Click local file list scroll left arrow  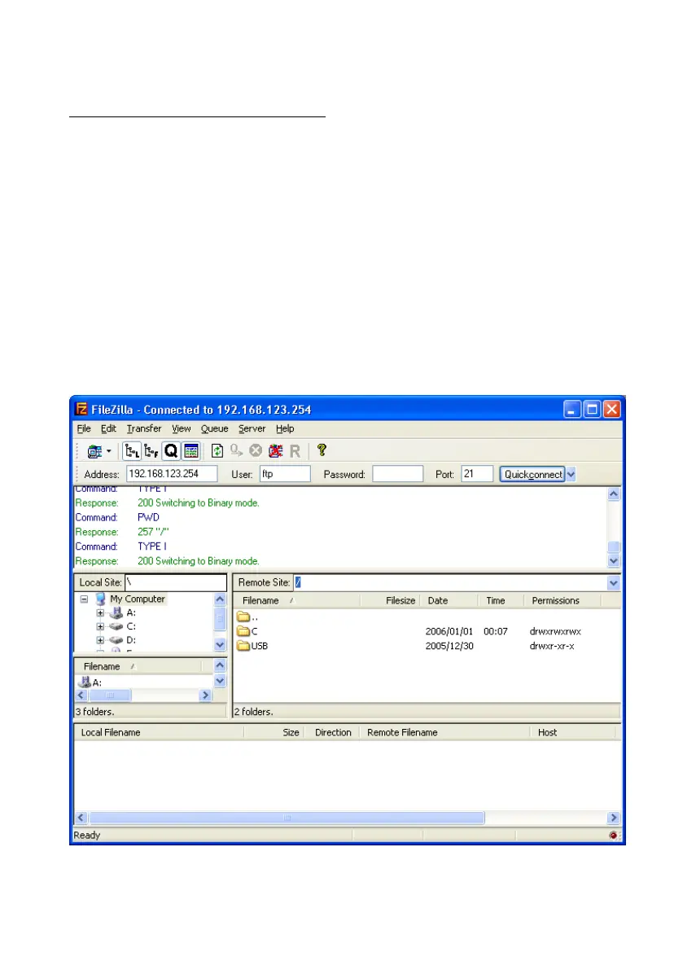click(81, 696)
